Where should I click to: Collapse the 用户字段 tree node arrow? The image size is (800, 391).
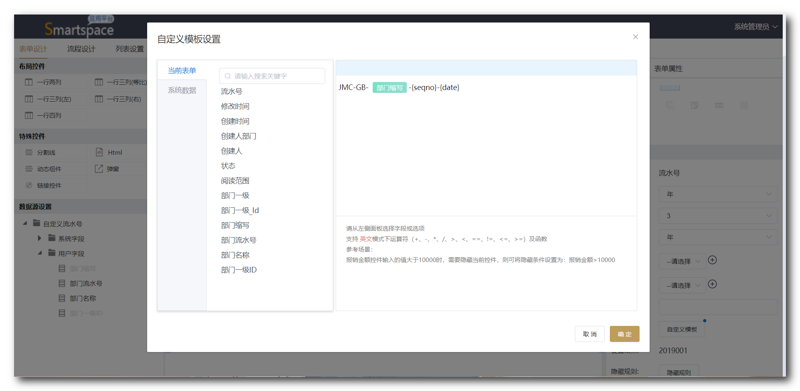click(40, 253)
